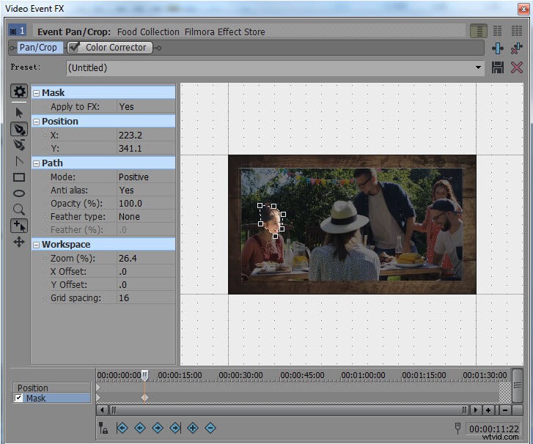Select the Mask keyframe diamond on timeline
The height and width of the screenshot is (444, 533).
tap(144, 397)
